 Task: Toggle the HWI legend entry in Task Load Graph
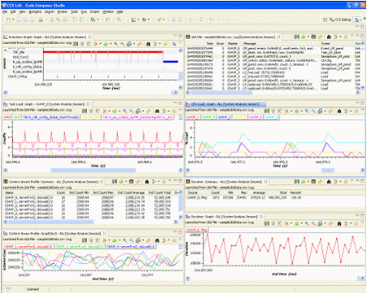tap(7, 117)
